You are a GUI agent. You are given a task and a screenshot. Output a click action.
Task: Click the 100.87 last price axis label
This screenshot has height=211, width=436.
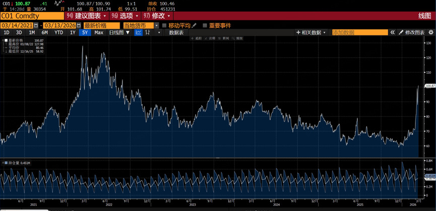[430, 86]
